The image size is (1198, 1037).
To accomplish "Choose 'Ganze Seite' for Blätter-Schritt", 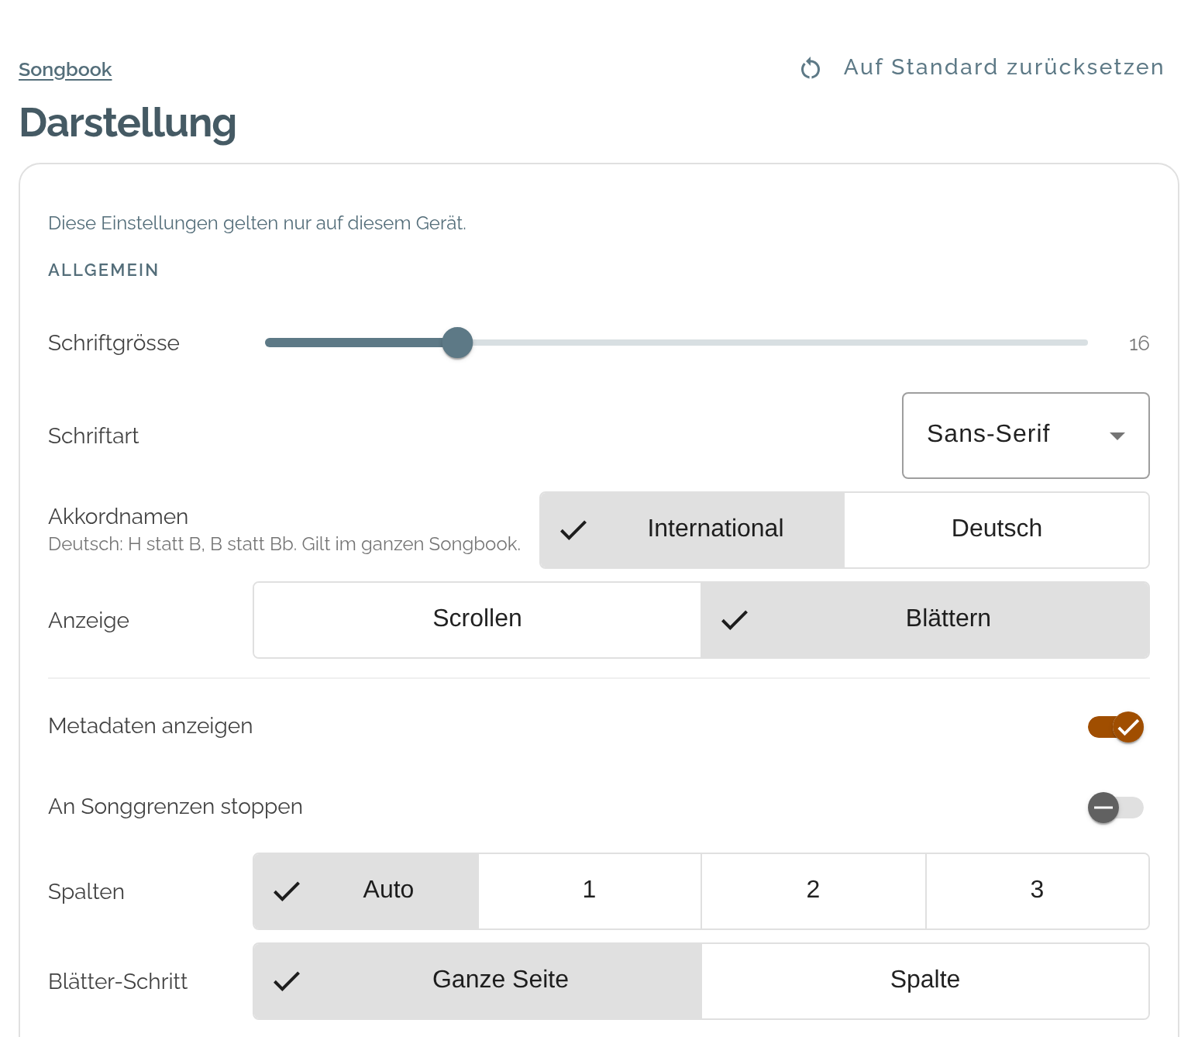I will 477,981.
